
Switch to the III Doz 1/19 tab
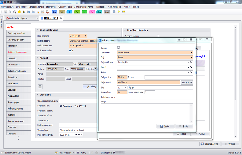point(51,18)
